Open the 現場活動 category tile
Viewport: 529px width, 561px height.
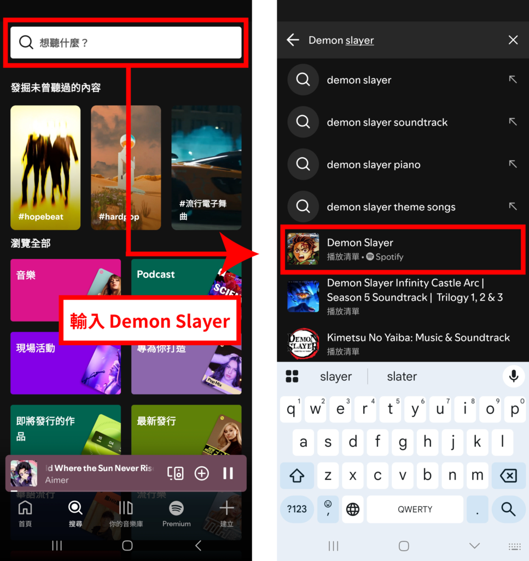(x=66, y=363)
